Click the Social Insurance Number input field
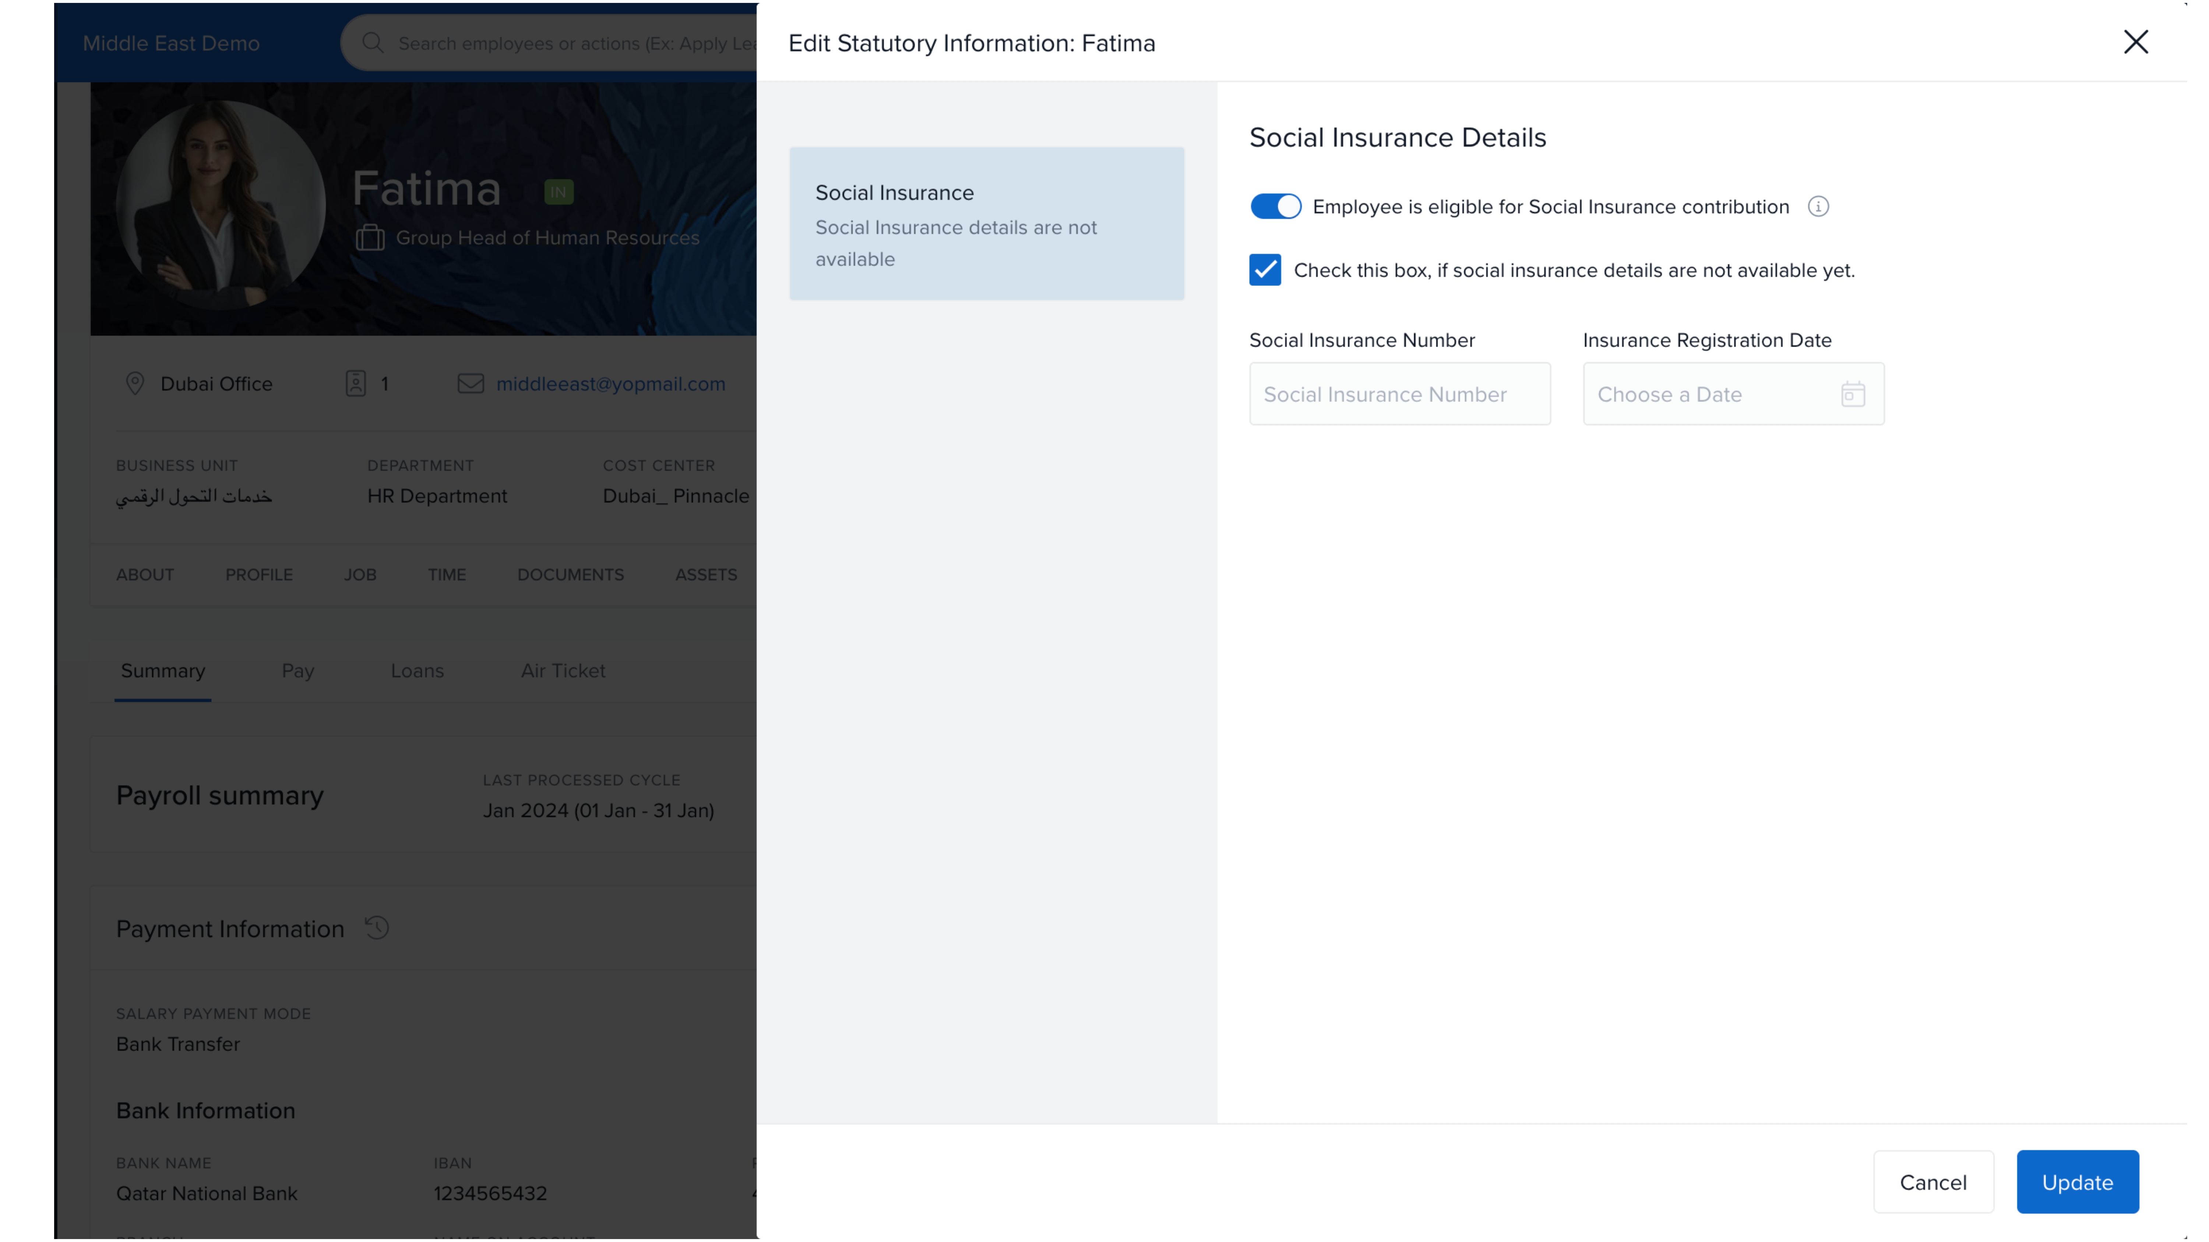The height and width of the screenshot is (1242, 2209). 1399,394
